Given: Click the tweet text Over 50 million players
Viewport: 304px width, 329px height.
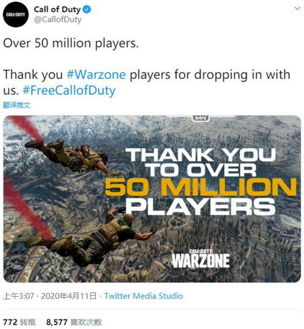Looking at the screenshot, I should pos(71,43).
